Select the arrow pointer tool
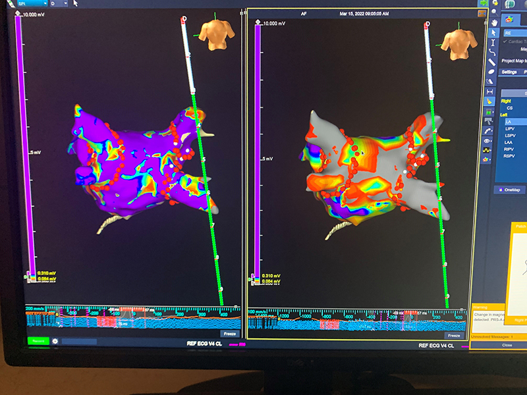Image resolution: width=527 pixels, height=395 pixels. pyautogui.click(x=493, y=32)
